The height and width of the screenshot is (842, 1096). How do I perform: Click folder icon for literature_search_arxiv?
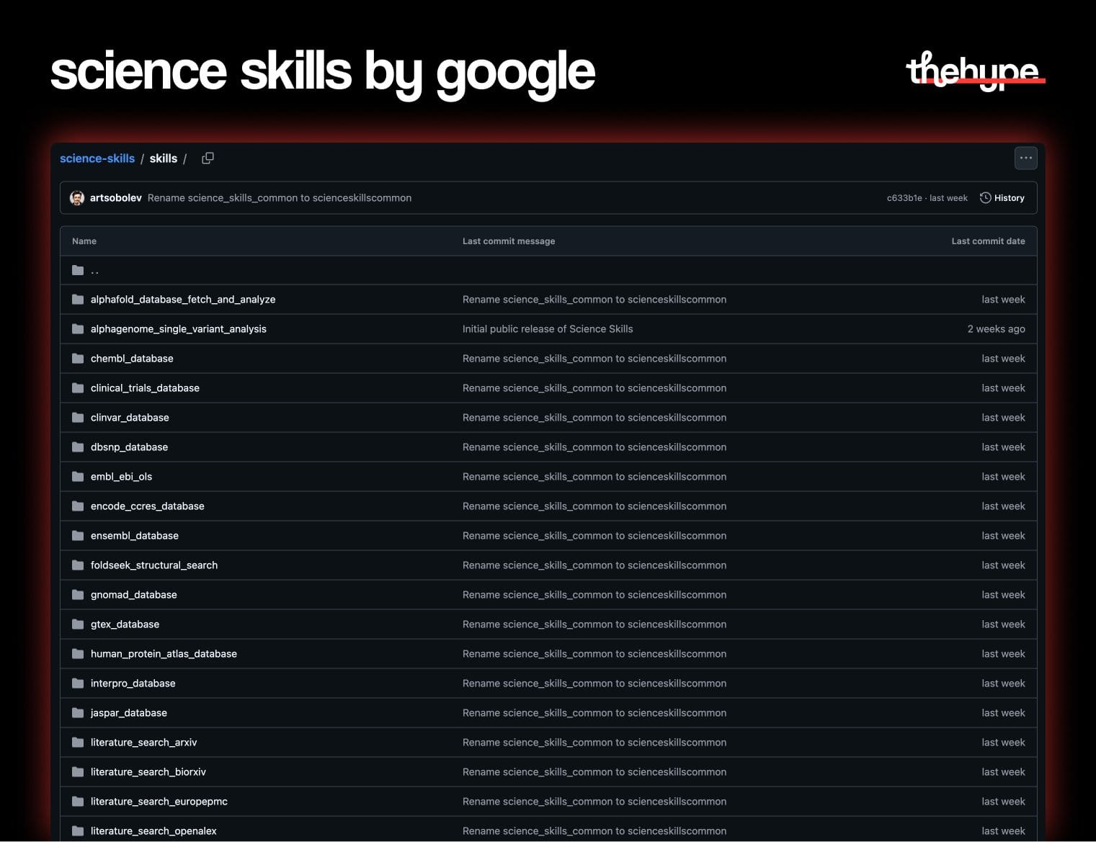pos(78,743)
